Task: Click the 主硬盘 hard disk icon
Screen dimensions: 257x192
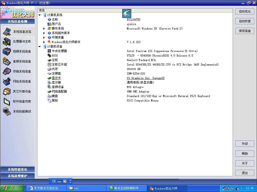Action: pyautogui.click(x=49, y=73)
